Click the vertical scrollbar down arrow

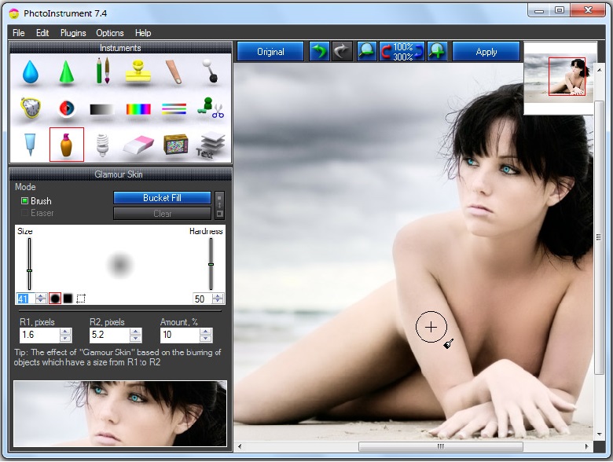(x=599, y=434)
